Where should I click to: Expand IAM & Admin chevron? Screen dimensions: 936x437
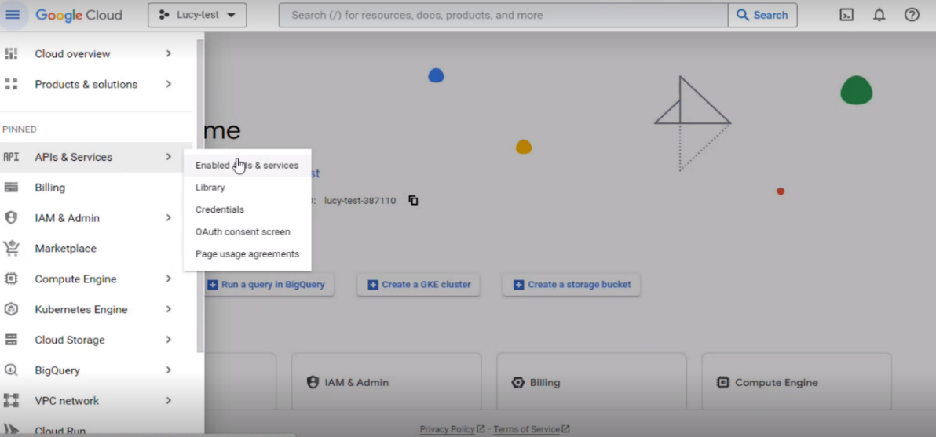click(x=168, y=217)
